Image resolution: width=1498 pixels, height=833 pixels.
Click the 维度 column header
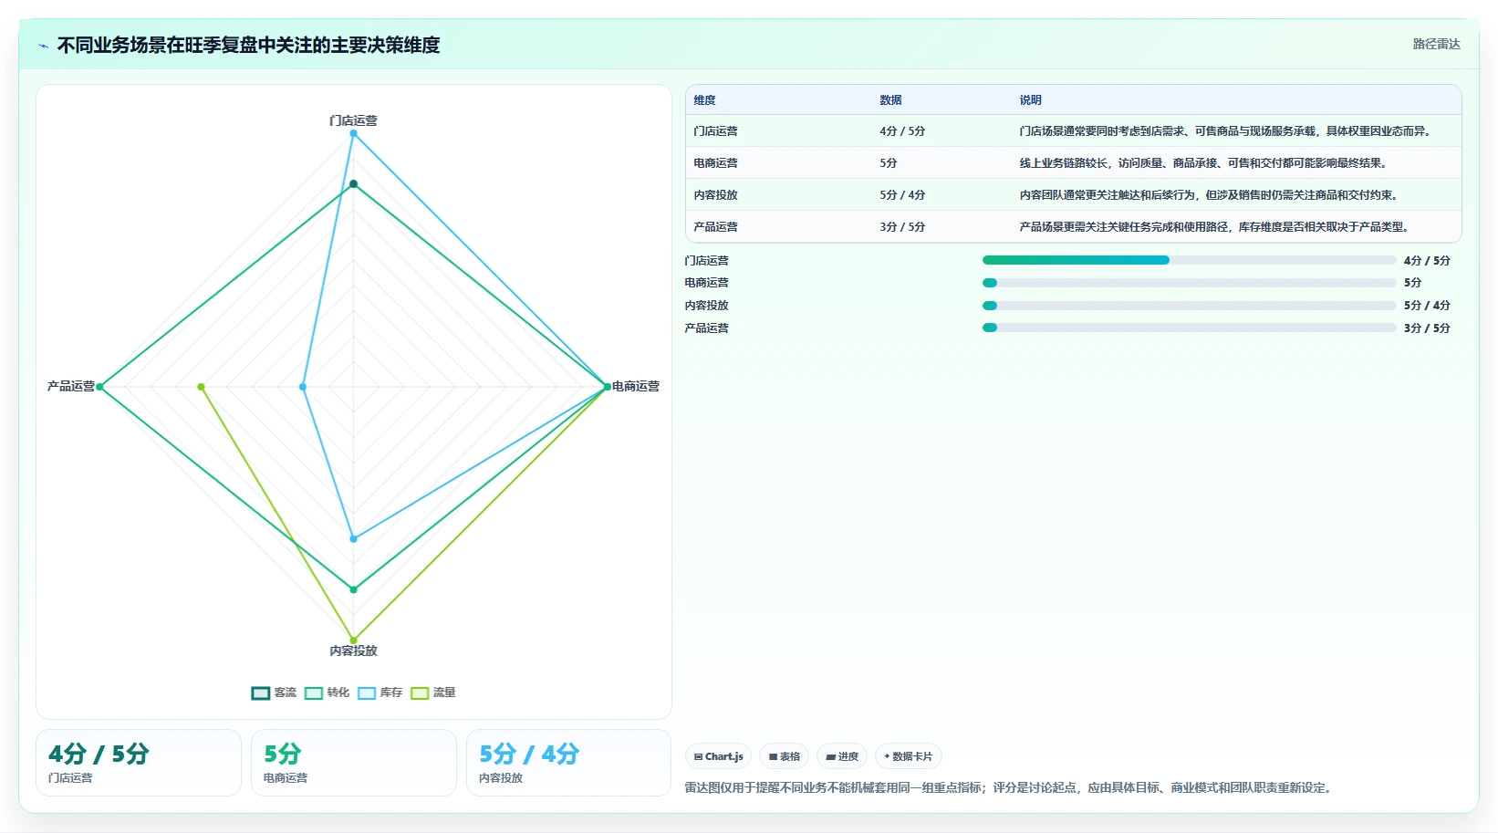tap(704, 100)
